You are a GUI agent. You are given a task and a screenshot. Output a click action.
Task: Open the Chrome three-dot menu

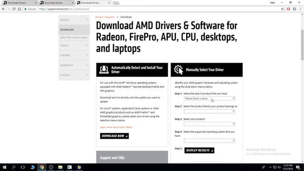(x=301, y=9)
